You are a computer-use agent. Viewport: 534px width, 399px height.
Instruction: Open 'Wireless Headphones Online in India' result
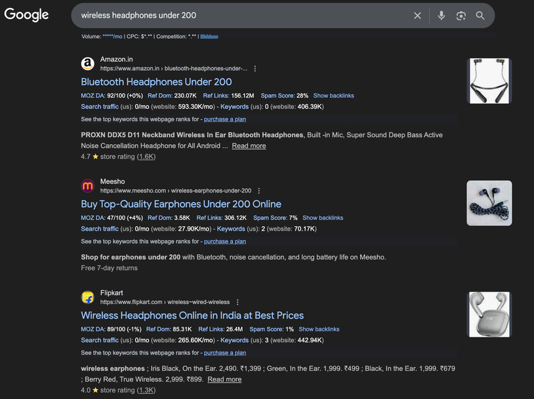tap(192, 315)
